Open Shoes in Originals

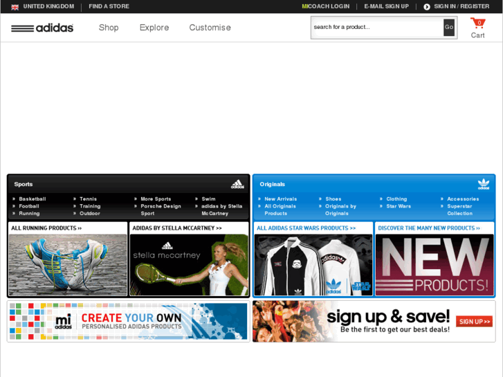tap(333, 199)
